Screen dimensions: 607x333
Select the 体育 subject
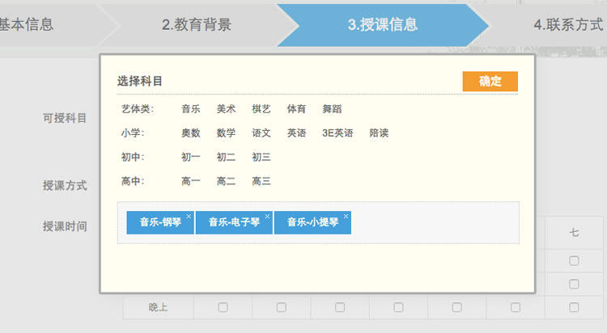pyautogui.click(x=296, y=109)
